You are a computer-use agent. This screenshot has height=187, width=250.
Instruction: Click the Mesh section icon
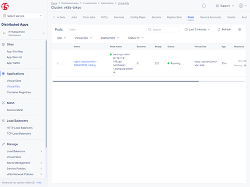[x=3, y=103]
